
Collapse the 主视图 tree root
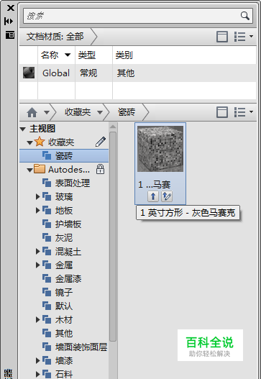(x=23, y=129)
